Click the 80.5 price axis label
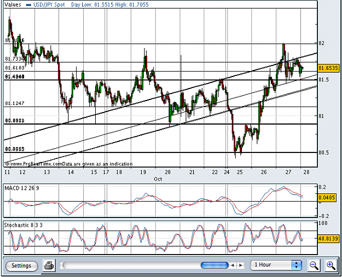This screenshot has height=277, width=342. (x=323, y=152)
